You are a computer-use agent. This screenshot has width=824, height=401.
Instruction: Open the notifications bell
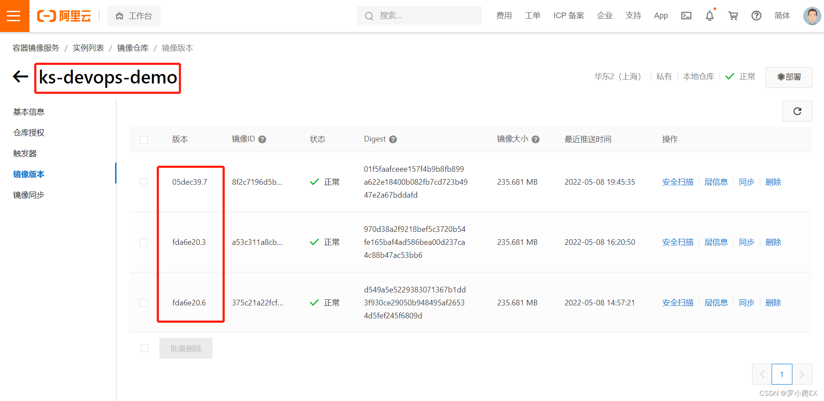coord(709,16)
